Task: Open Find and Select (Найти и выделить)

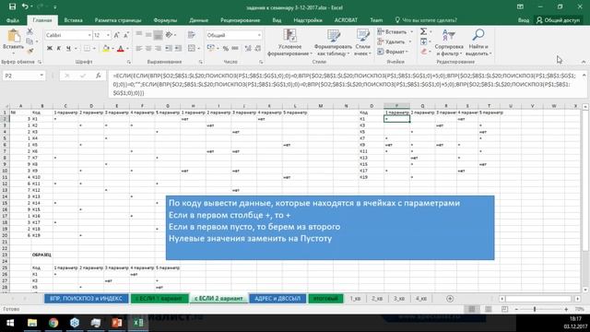Action: click(x=478, y=42)
